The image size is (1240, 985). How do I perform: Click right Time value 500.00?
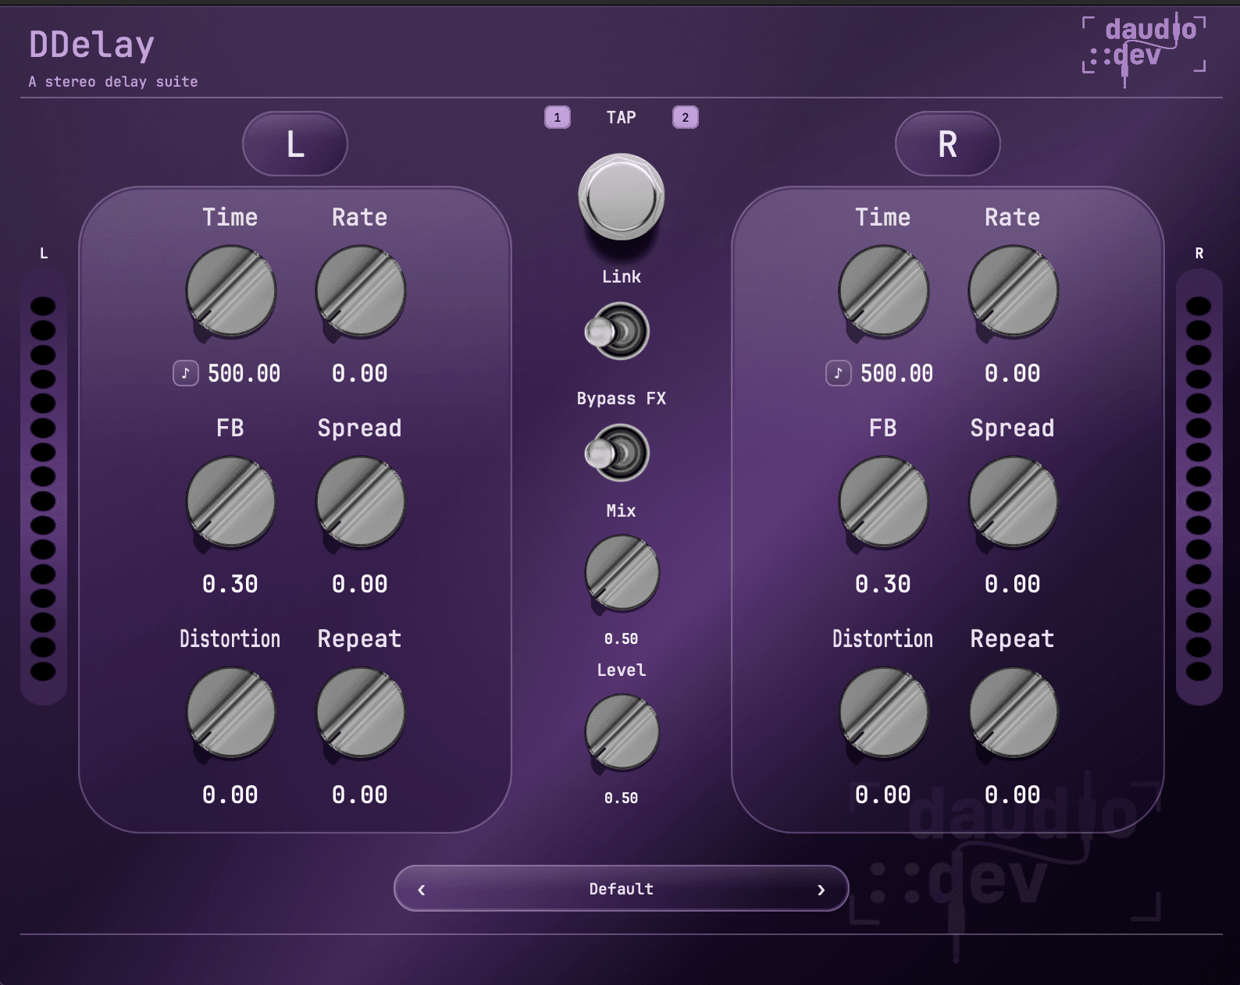tap(896, 373)
